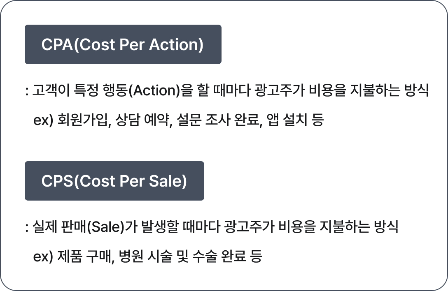
Task: Click the CPS(Cost Per Sale) header label
Action: [x=114, y=181]
